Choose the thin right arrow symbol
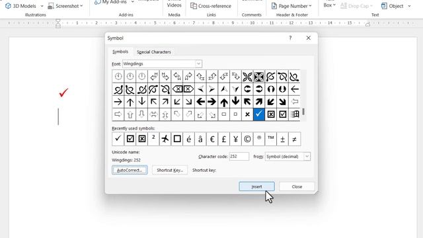This screenshot has height=238, width=423. pos(118,102)
